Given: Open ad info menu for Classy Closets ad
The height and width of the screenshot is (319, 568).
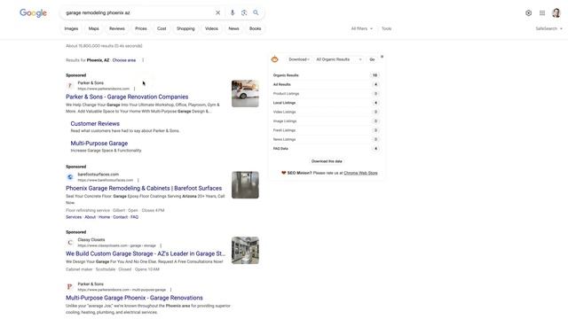Looking at the screenshot, I should tap(161, 245).
